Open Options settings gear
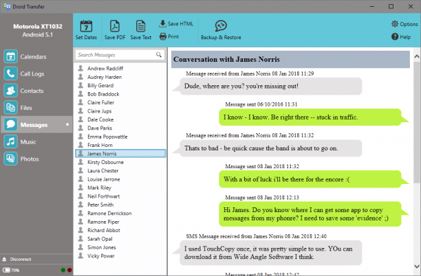This screenshot has width=421, height=276. click(404, 24)
